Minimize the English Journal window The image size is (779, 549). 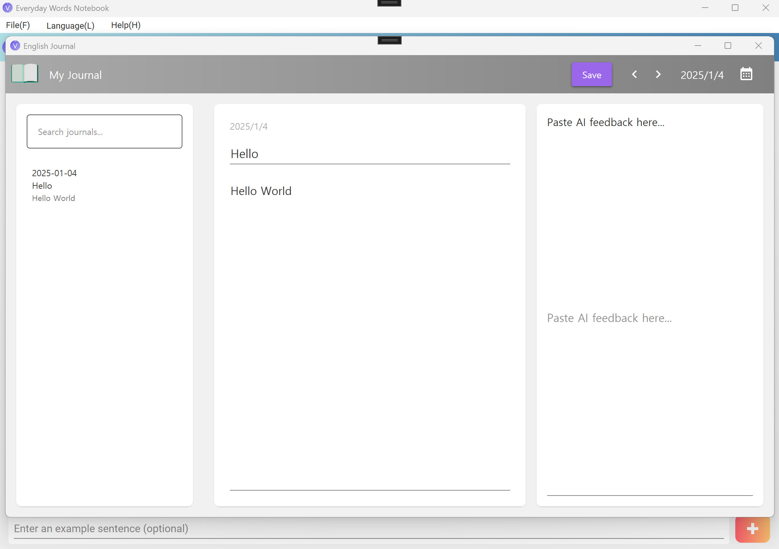coord(698,46)
